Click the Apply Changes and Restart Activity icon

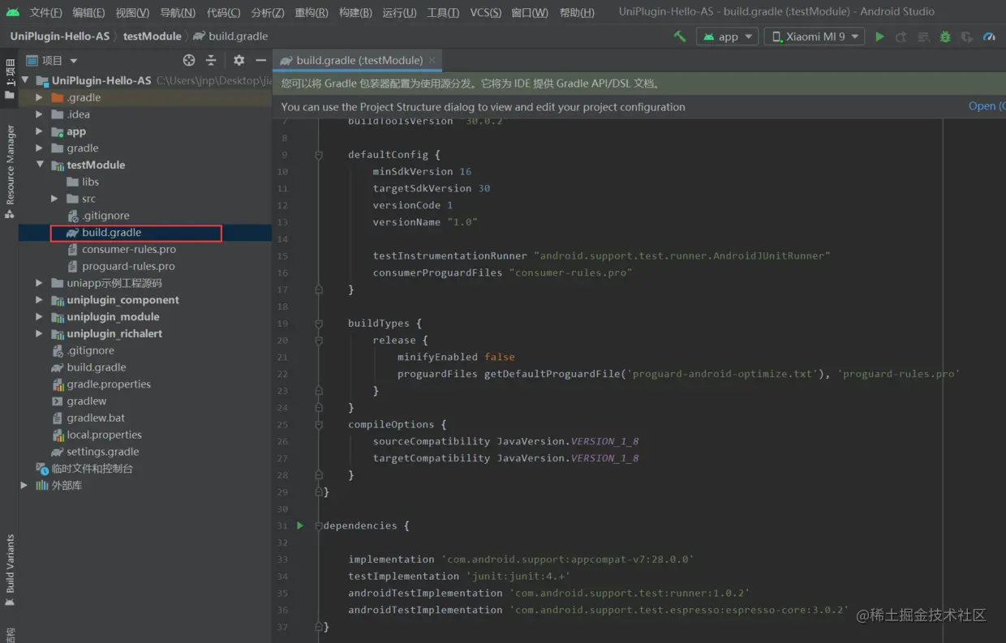click(901, 36)
